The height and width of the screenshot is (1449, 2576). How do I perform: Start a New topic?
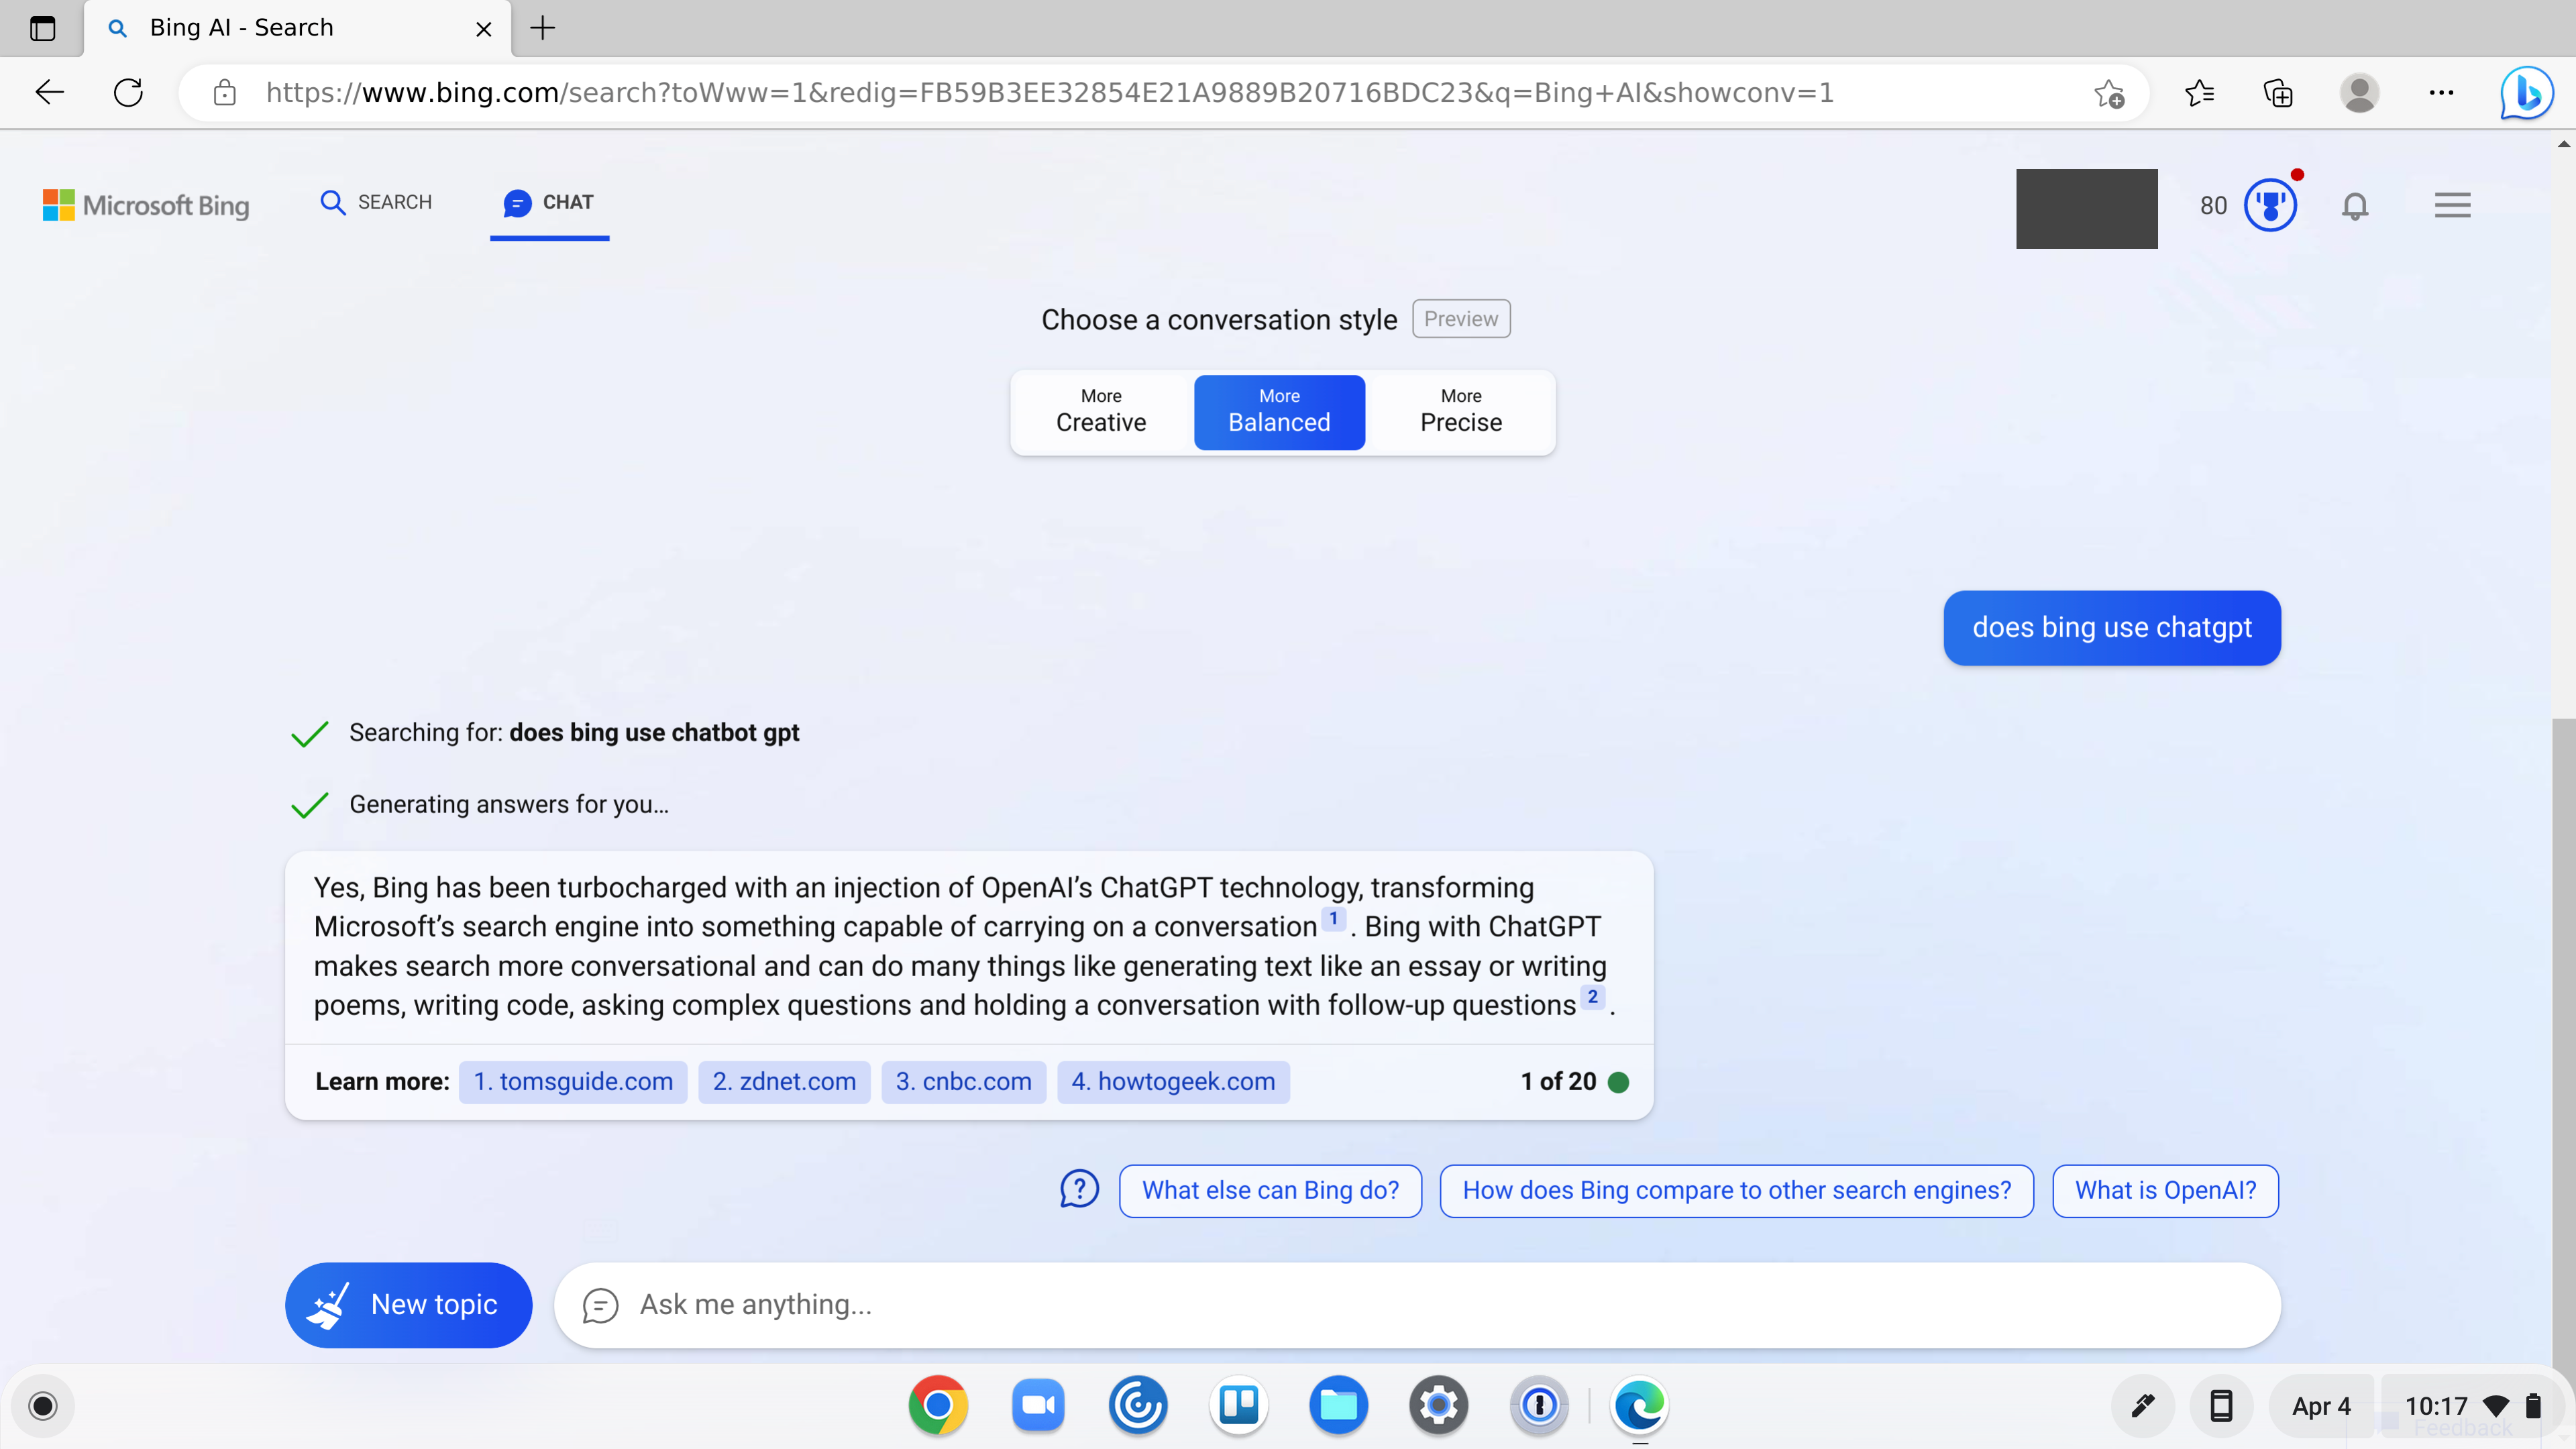click(x=408, y=1305)
